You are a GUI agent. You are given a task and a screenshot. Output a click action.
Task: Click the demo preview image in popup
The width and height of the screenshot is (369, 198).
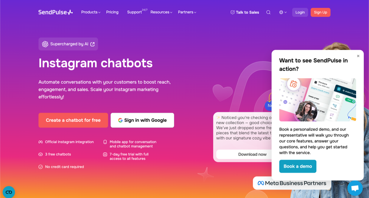coord(318,100)
